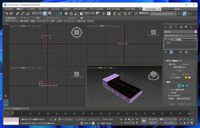Toggle selection lock padlock icon in status bar
This screenshot has width=200, height=128.
pyautogui.click(x=55, y=119)
